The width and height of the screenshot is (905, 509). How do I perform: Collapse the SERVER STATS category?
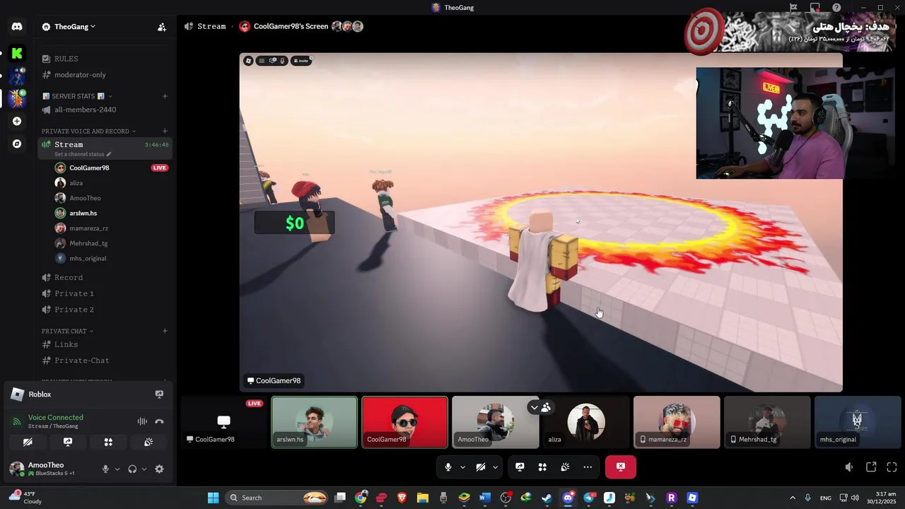[77, 96]
